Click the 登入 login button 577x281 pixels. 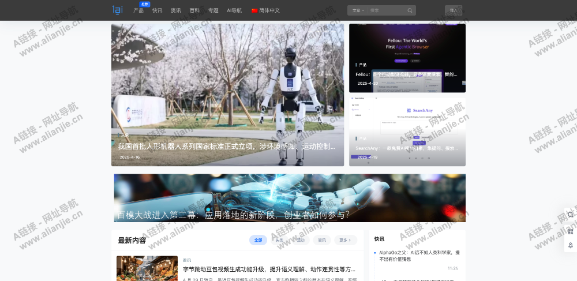click(453, 10)
